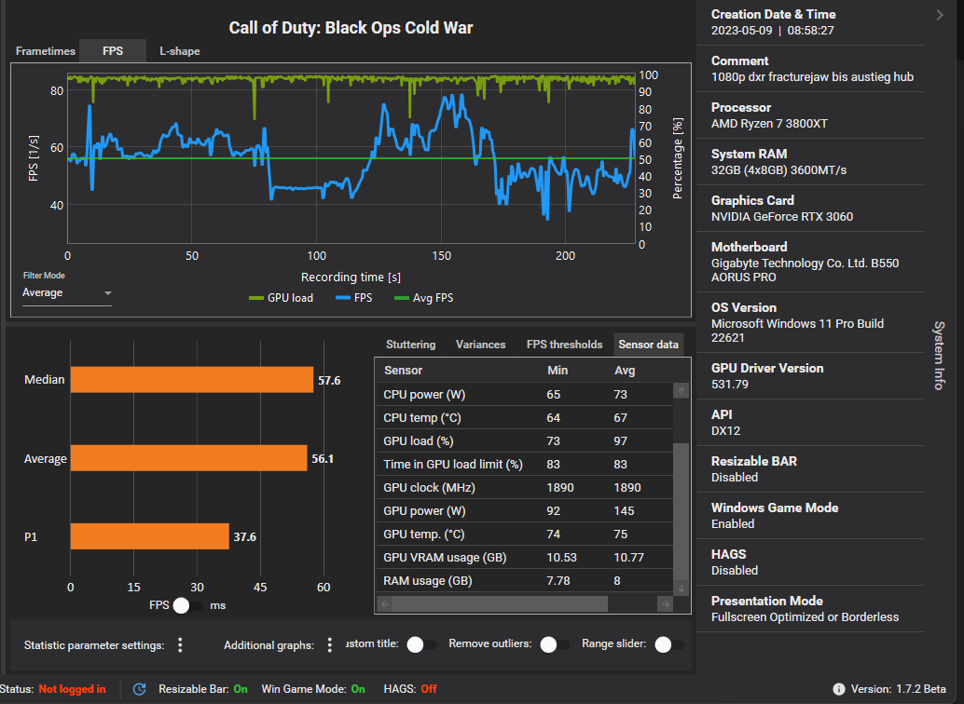964x704 pixels.
Task: Select the Sensor data tab
Action: (649, 345)
